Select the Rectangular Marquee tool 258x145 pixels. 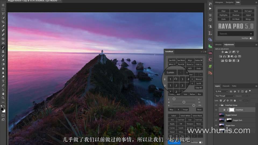click(3, 9)
